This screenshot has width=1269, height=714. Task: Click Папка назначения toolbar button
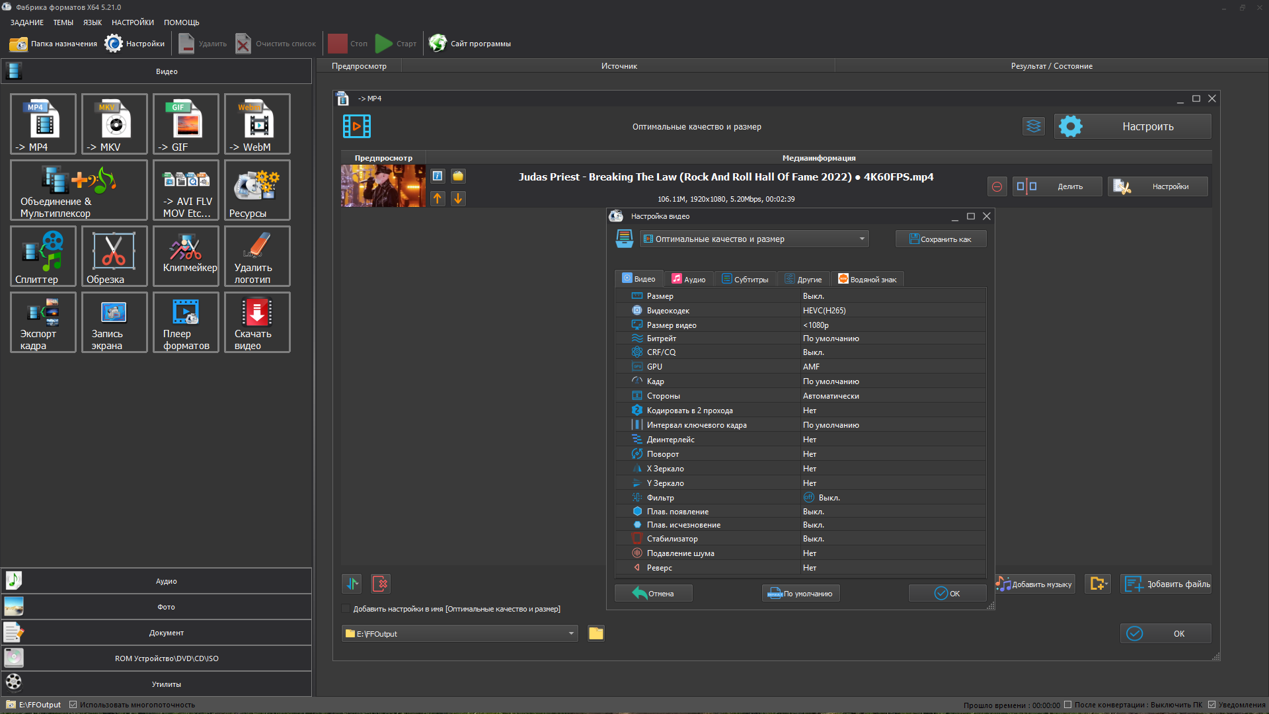53,44
